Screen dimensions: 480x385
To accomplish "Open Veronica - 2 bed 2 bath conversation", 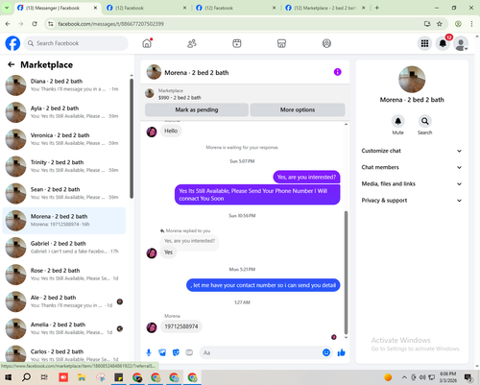I will pyautogui.click(x=64, y=139).
